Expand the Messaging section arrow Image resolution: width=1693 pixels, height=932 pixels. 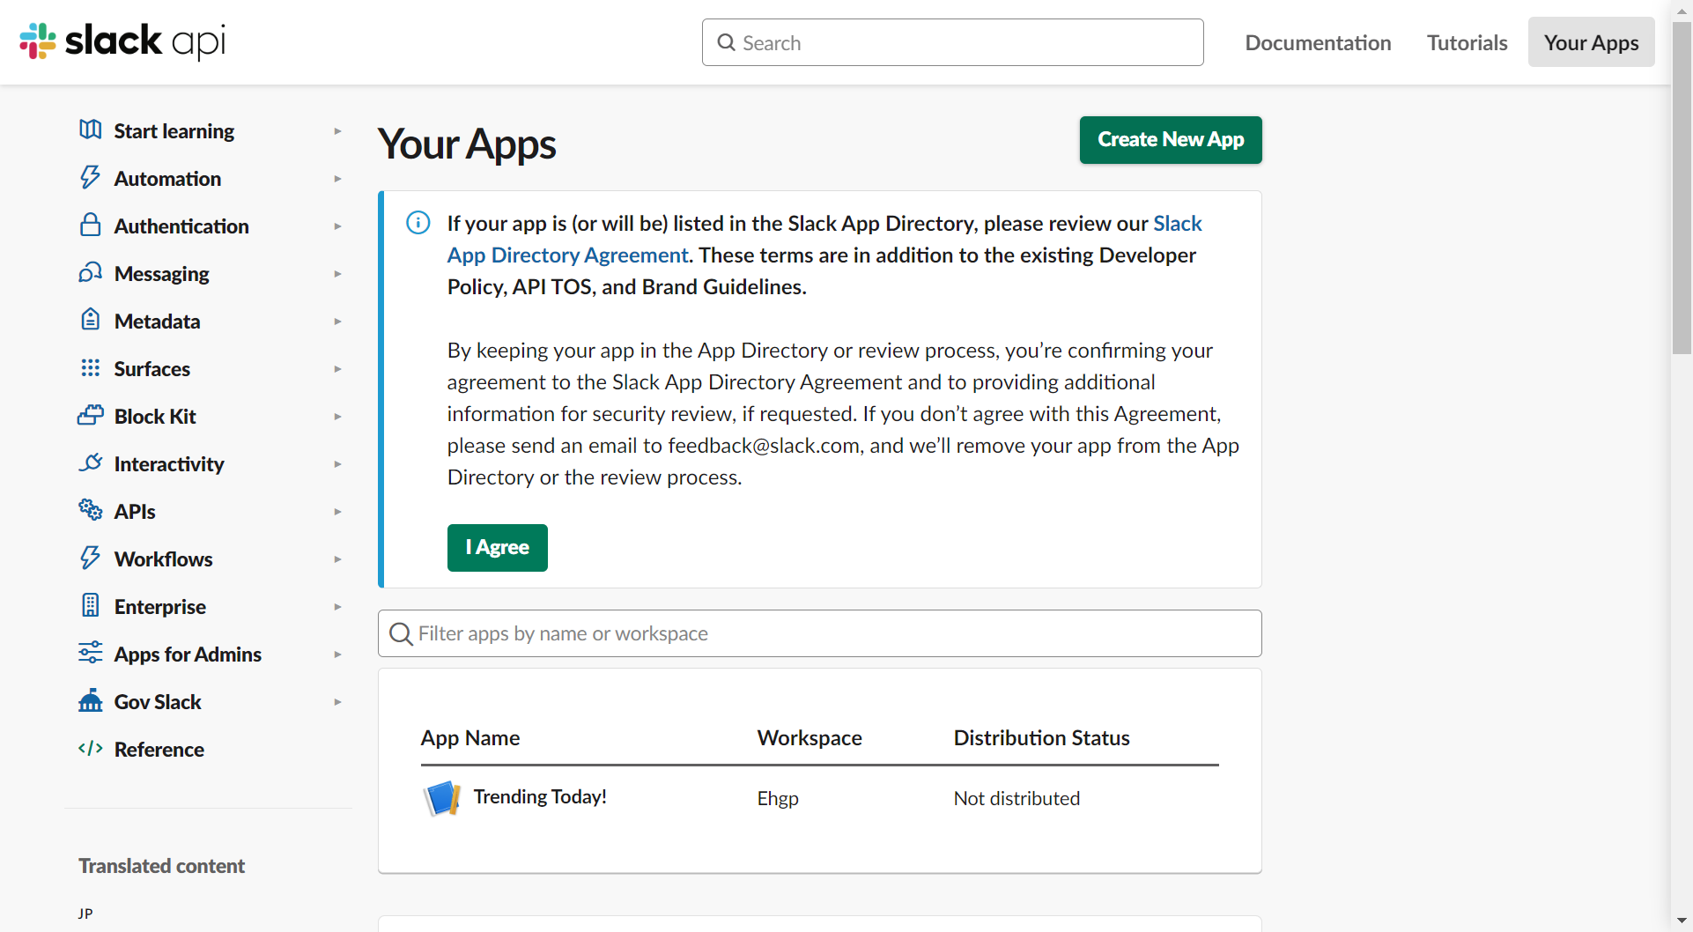(337, 274)
